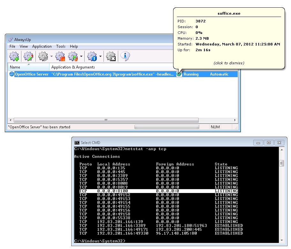Screen dimensions: 291x249
Task: Open the dropdown arrow beside the report icon
Action: (x=100, y=56)
